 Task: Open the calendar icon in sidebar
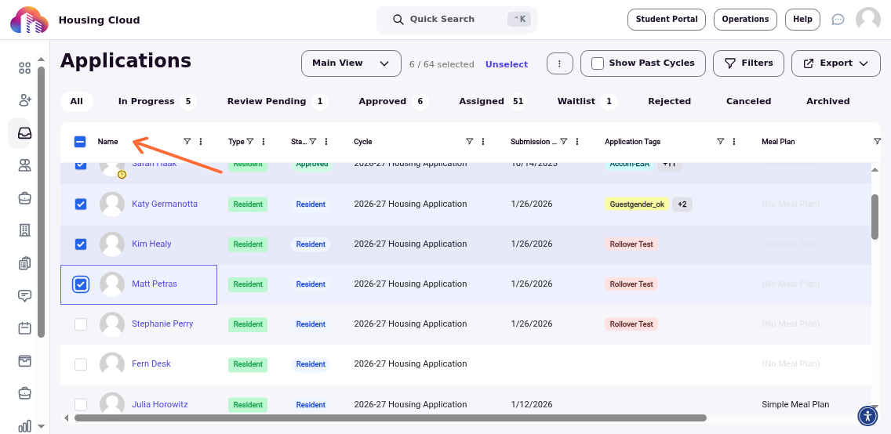click(24, 328)
